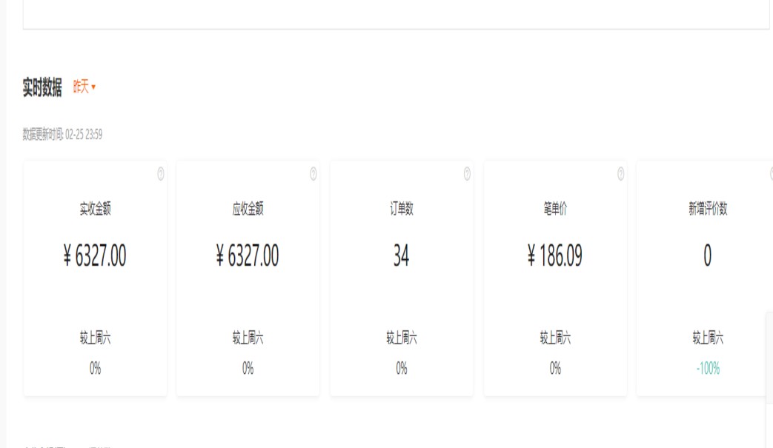Click the 新增评价数 card title
This screenshot has height=448, width=773.
(x=708, y=210)
